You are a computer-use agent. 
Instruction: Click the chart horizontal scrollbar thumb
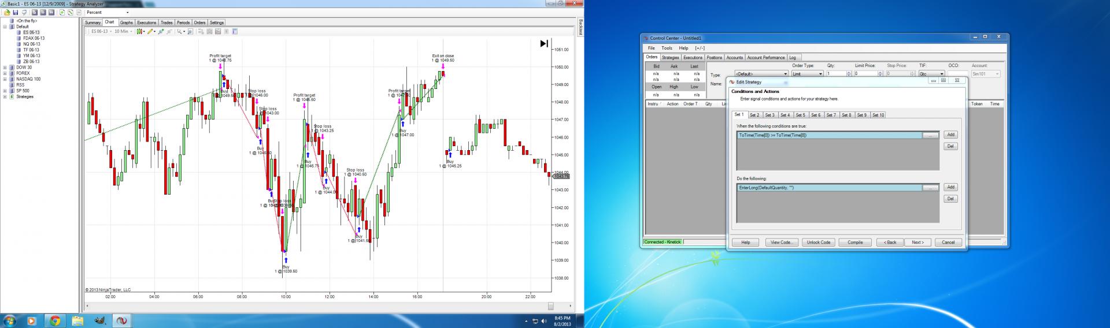coord(551,306)
